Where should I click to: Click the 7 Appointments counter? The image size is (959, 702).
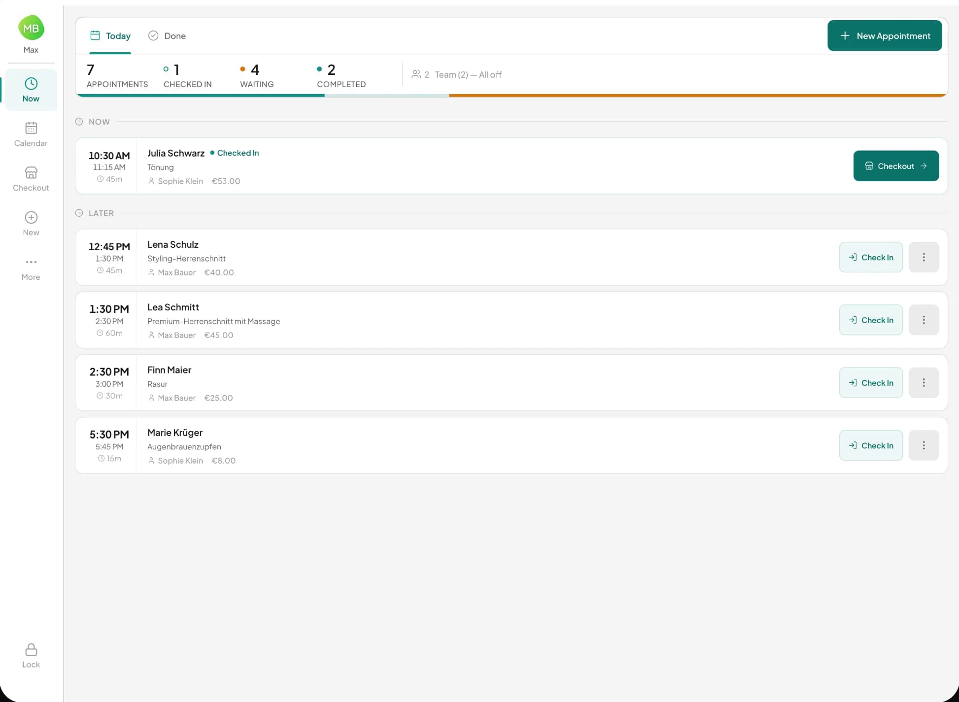coord(117,75)
